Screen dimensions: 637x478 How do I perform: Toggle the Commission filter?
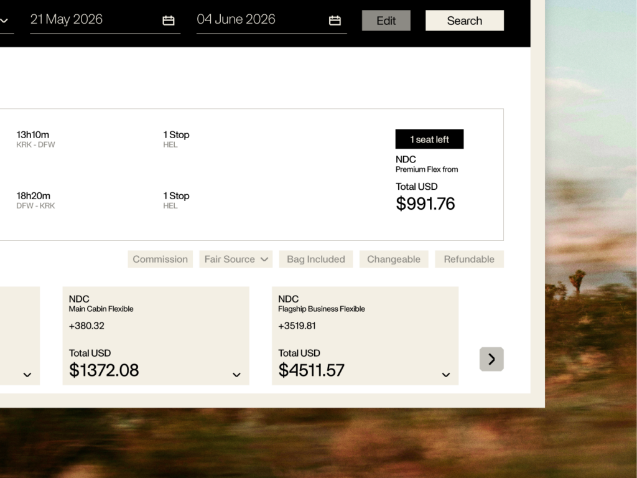[160, 259]
